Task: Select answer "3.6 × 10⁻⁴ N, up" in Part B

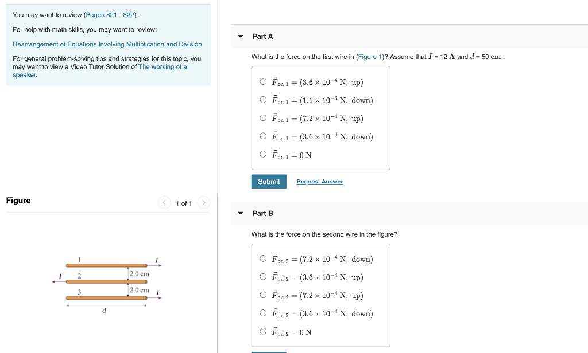Action: pos(262,277)
